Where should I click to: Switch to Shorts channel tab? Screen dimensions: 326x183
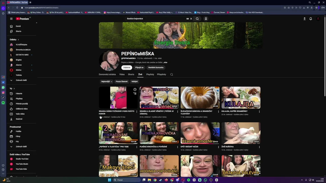[x=131, y=74]
